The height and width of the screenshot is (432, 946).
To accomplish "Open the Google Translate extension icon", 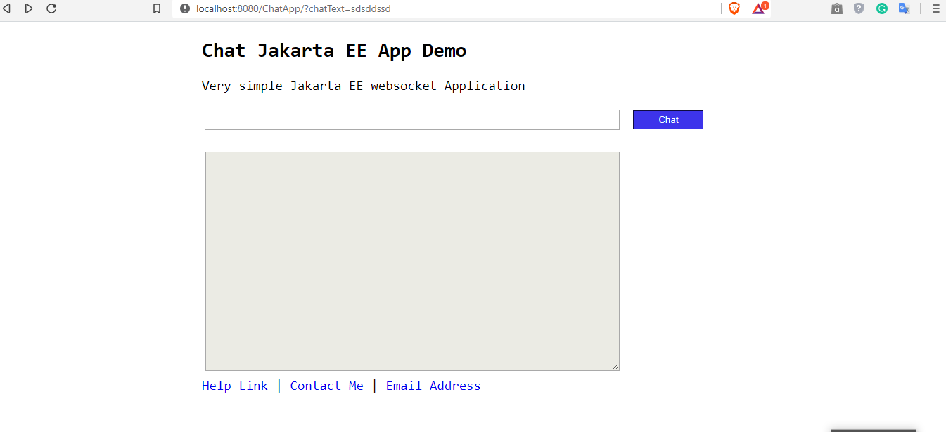I will tap(905, 8).
